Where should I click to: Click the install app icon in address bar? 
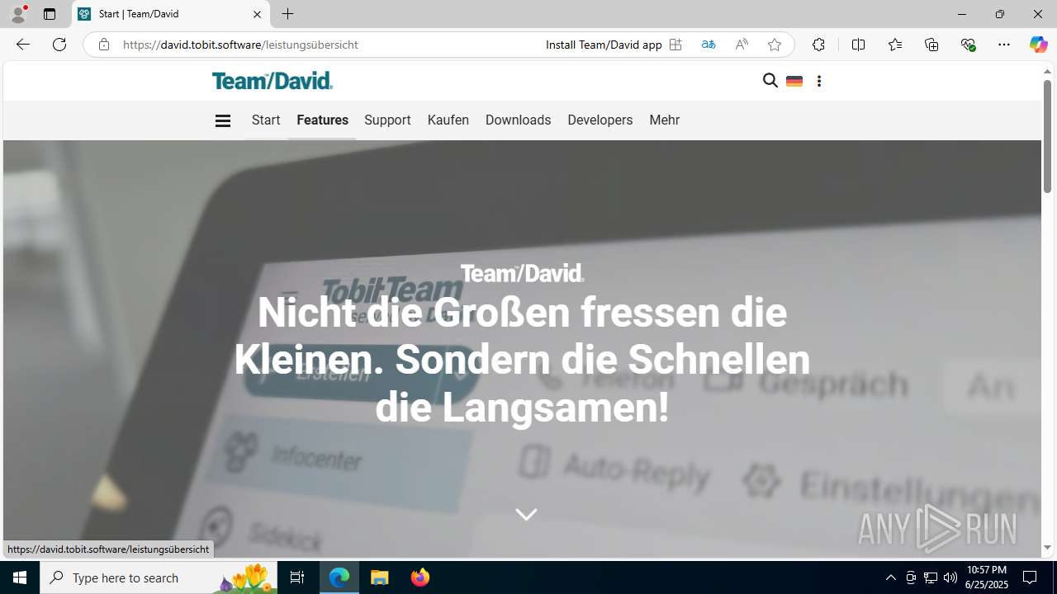[x=675, y=45]
